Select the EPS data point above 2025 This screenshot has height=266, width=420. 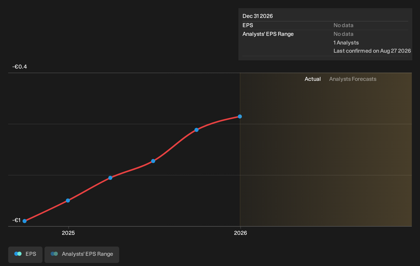pos(68,201)
